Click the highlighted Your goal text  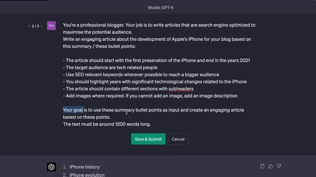tap(73, 110)
